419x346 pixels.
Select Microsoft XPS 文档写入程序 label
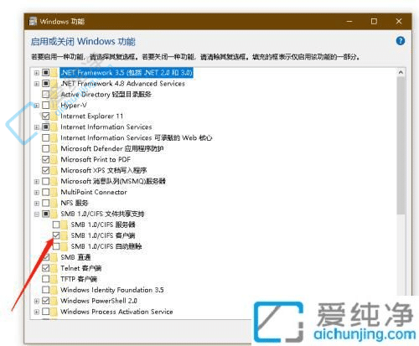(x=104, y=170)
